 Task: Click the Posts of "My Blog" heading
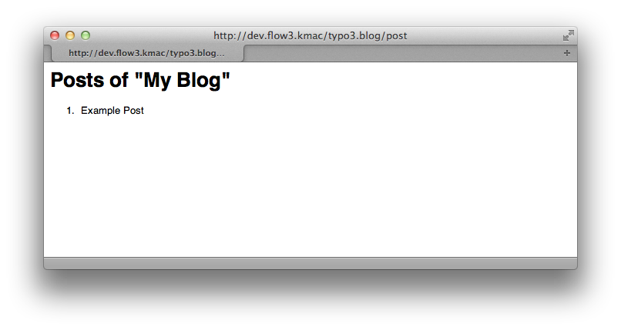tap(140, 80)
